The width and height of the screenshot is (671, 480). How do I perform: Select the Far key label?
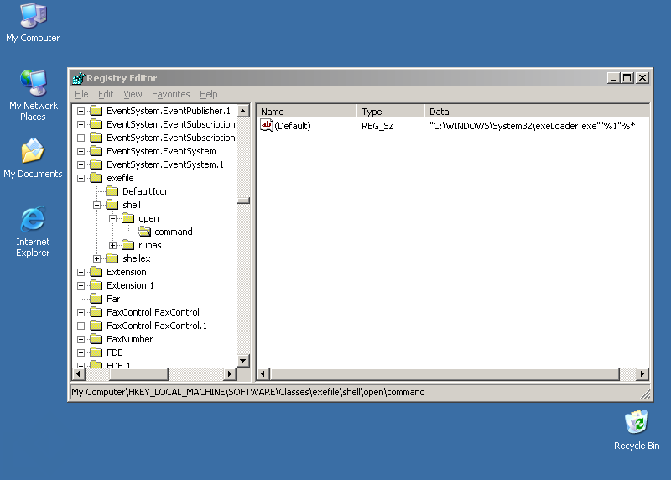click(113, 299)
